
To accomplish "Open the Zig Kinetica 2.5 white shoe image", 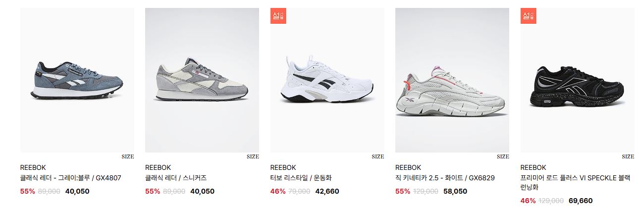I will [x=452, y=80].
